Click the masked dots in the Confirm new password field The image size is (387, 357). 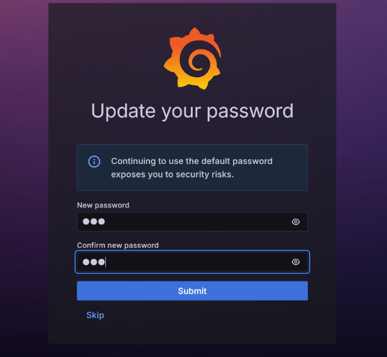94,262
